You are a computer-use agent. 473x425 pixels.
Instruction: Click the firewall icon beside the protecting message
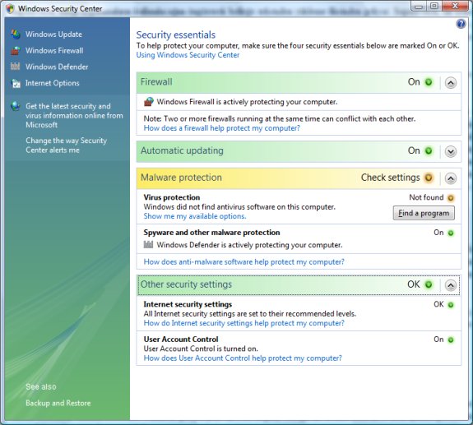149,102
